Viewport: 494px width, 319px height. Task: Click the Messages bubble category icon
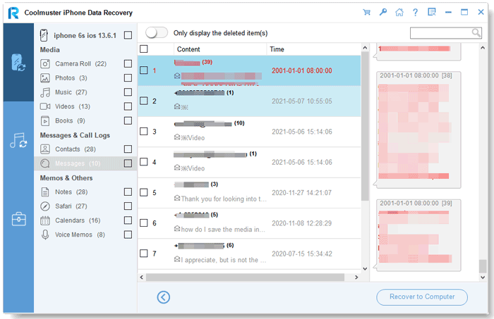pyautogui.click(x=45, y=163)
